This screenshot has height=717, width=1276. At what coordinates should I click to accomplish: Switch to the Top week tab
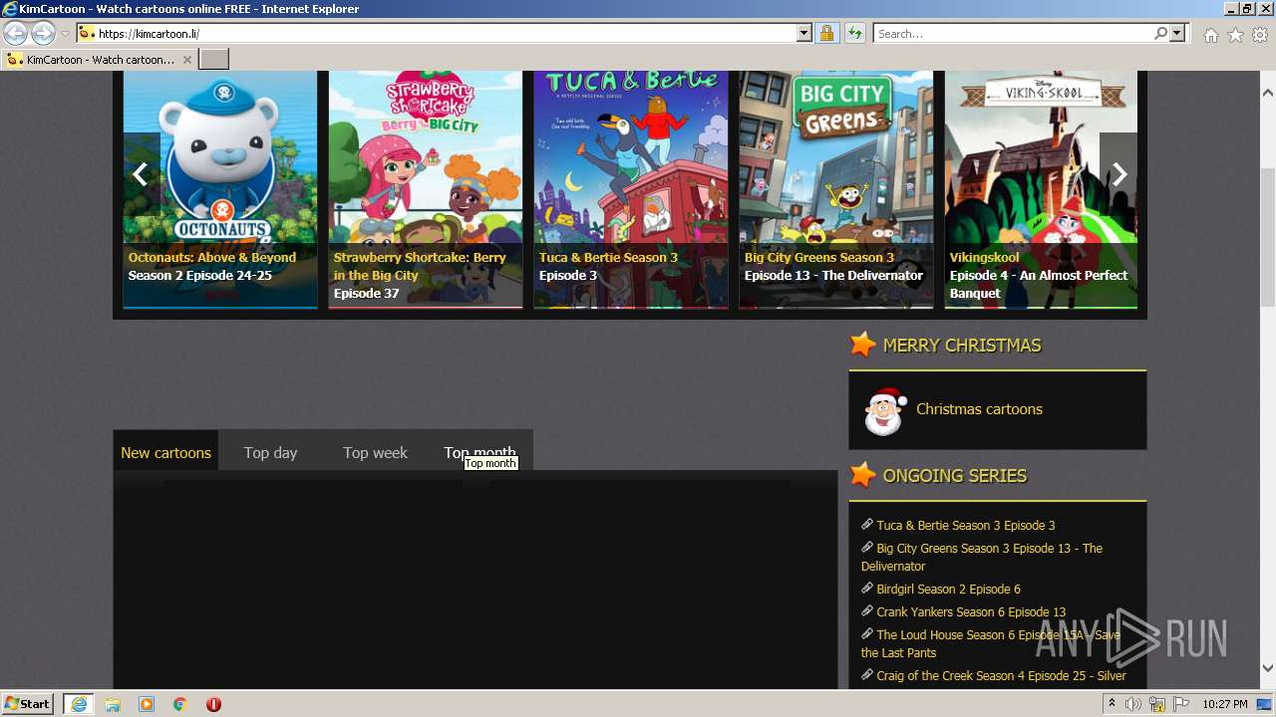pos(375,452)
